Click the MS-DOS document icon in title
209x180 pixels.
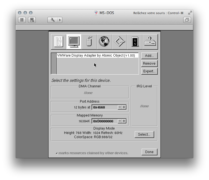point(96,13)
